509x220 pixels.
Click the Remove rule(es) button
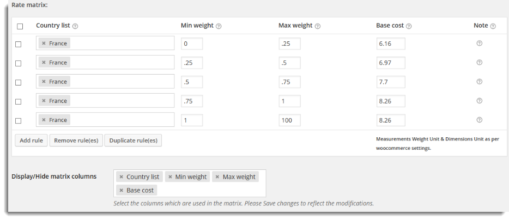(76, 140)
